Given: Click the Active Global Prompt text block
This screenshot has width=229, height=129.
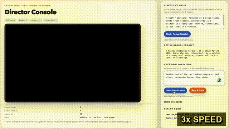Looking at the screenshot, I should pos(194,54).
